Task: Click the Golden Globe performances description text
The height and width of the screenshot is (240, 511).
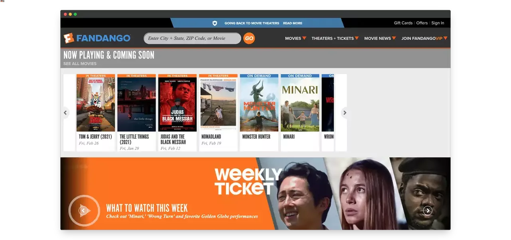Action: click(182, 217)
